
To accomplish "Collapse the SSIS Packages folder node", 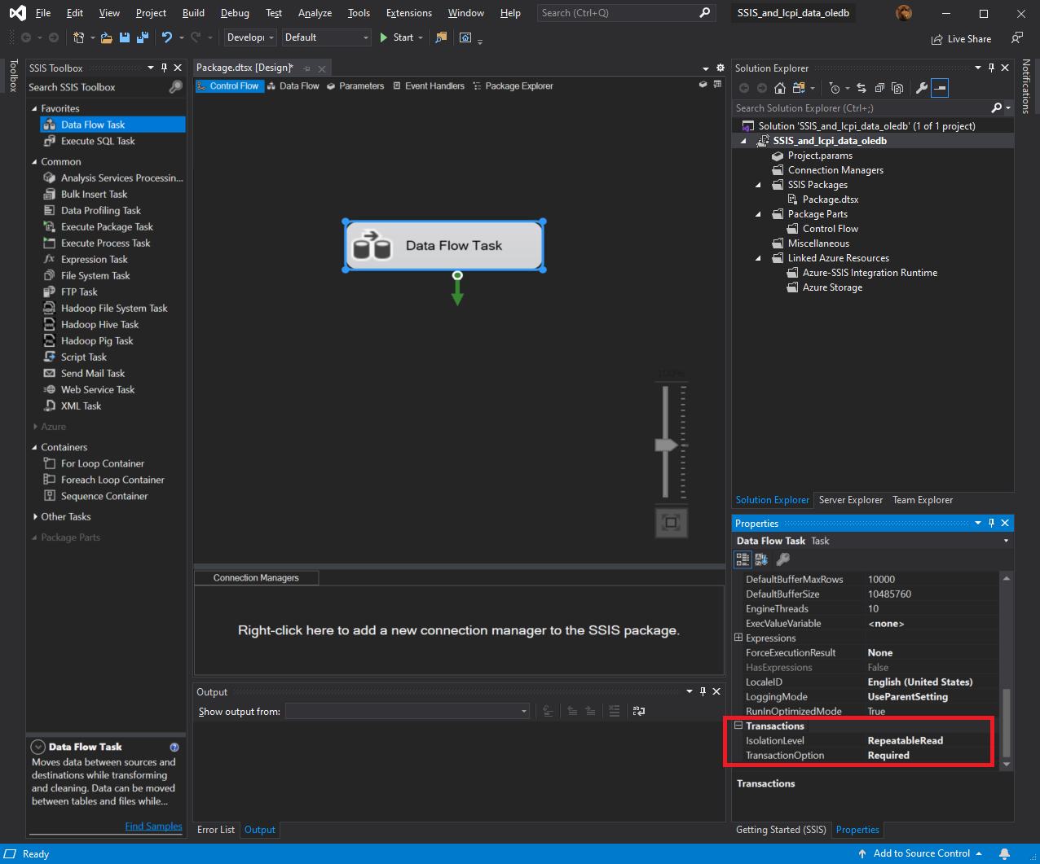I will (758, 185).
